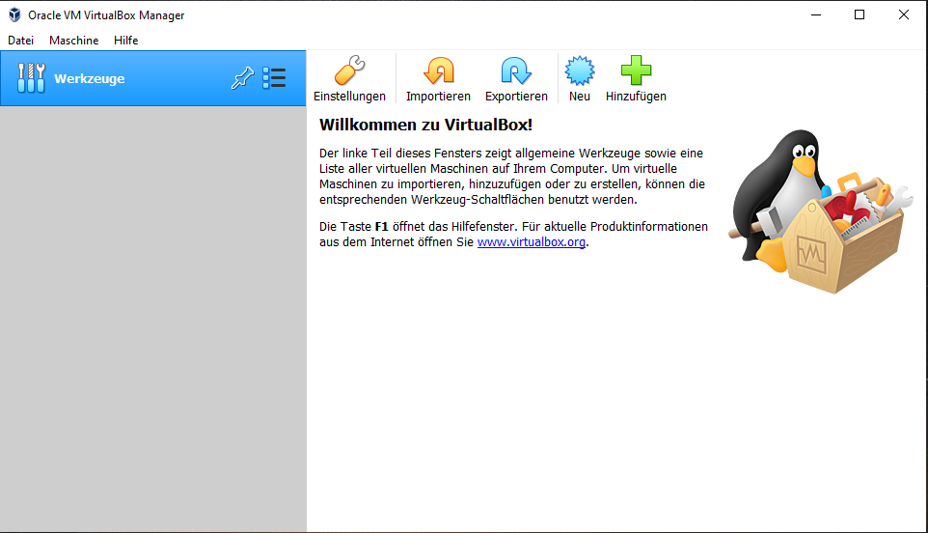Follow the www.virtualbox.org link
Viewport: 928px width, 533px height.
tap(531, 241)
